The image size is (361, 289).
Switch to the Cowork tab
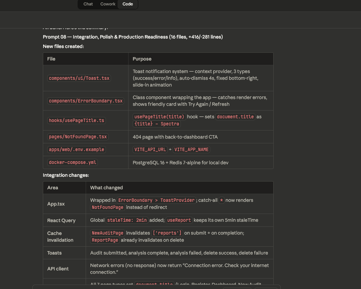pyautogui.click(x=108, y=4)
